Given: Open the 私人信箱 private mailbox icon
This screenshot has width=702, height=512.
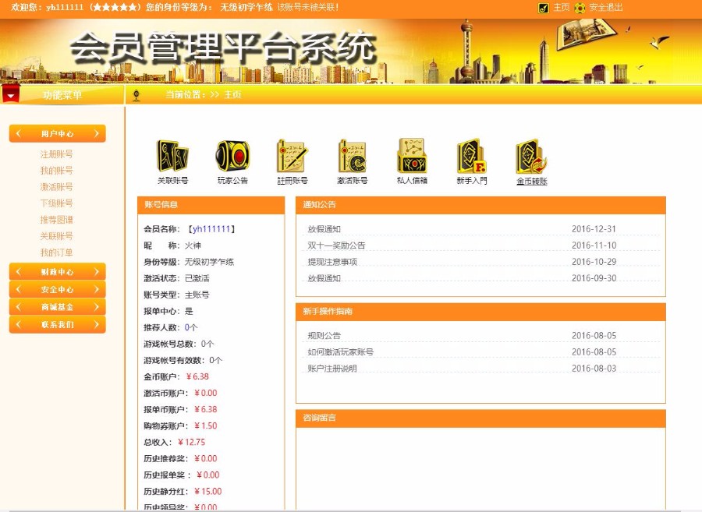Looking at the screenshot, I should click(x=412, y=156).
